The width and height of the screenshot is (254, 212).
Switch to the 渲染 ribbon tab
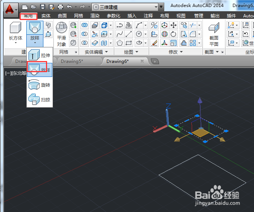[x=95, y=16]
